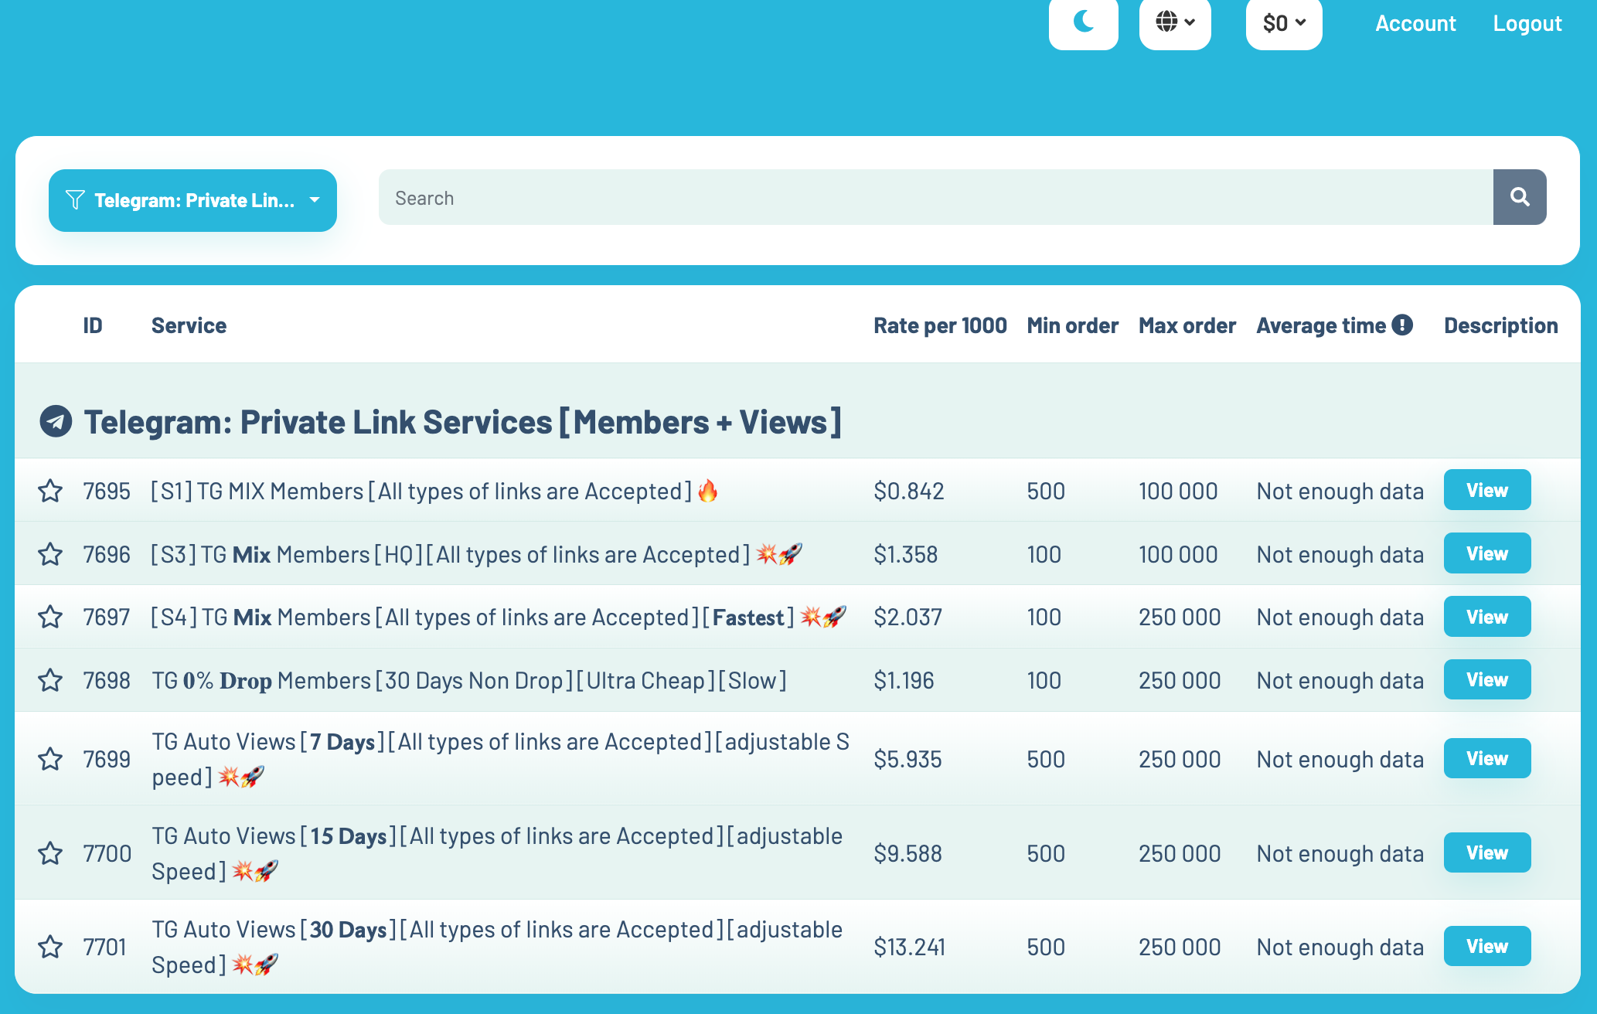Select the [S3] TG Mix Members [HQ] service name

(476, 554)
